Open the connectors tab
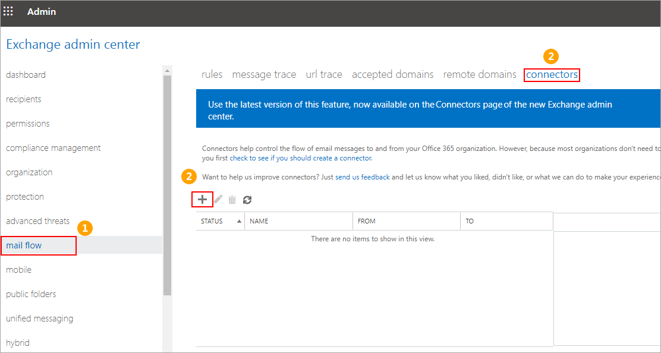Screen dimensions: 661x353 (x=552, y=74)
